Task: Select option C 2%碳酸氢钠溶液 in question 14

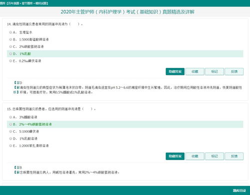Action: 10,46
